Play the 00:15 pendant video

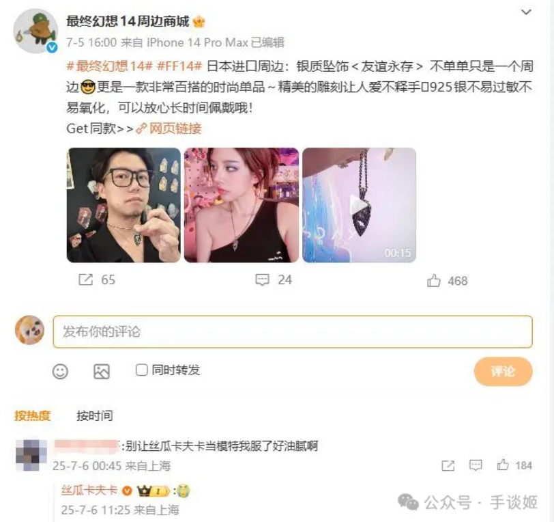coord(359,205)
